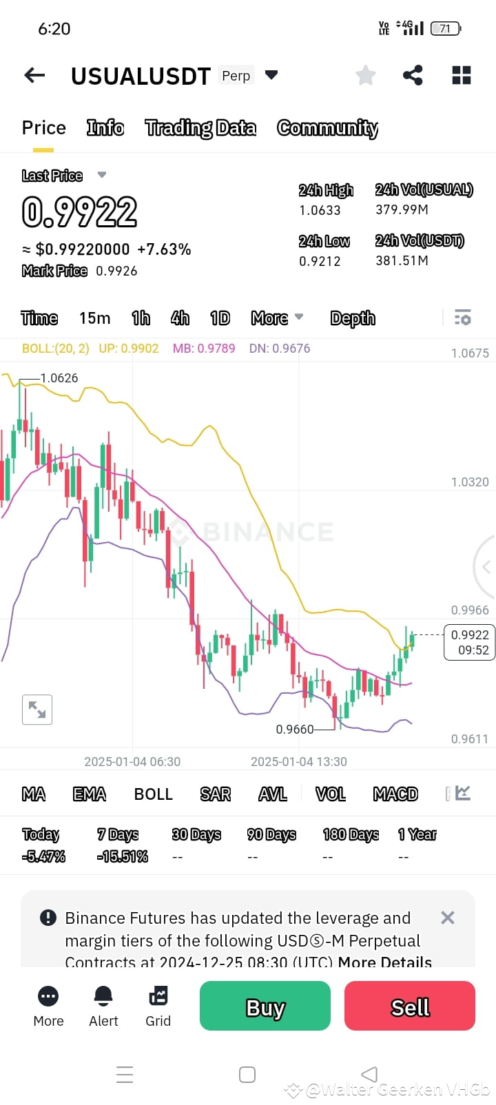The height and width of the screenshot is (1105, 496).
Task: Tap the large last price 0.9922
Action: pyautogui.click(x=80, y=212)
